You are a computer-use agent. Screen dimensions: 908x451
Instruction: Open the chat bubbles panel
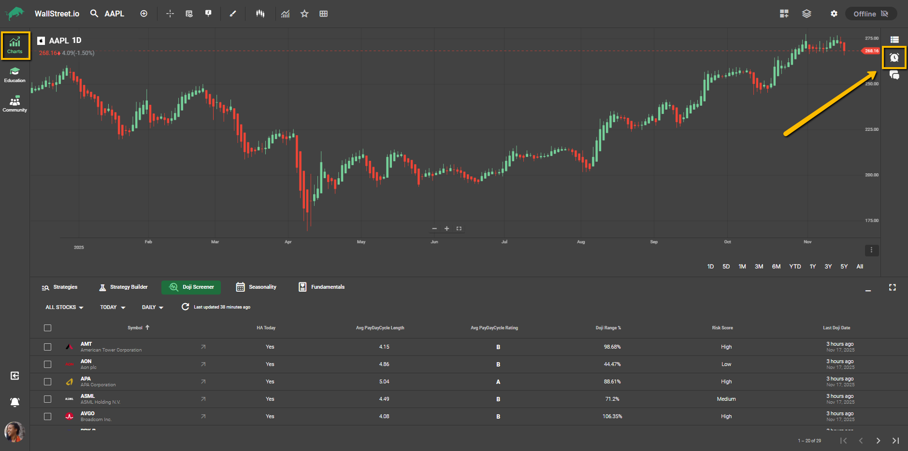click(x=894, y=75)
